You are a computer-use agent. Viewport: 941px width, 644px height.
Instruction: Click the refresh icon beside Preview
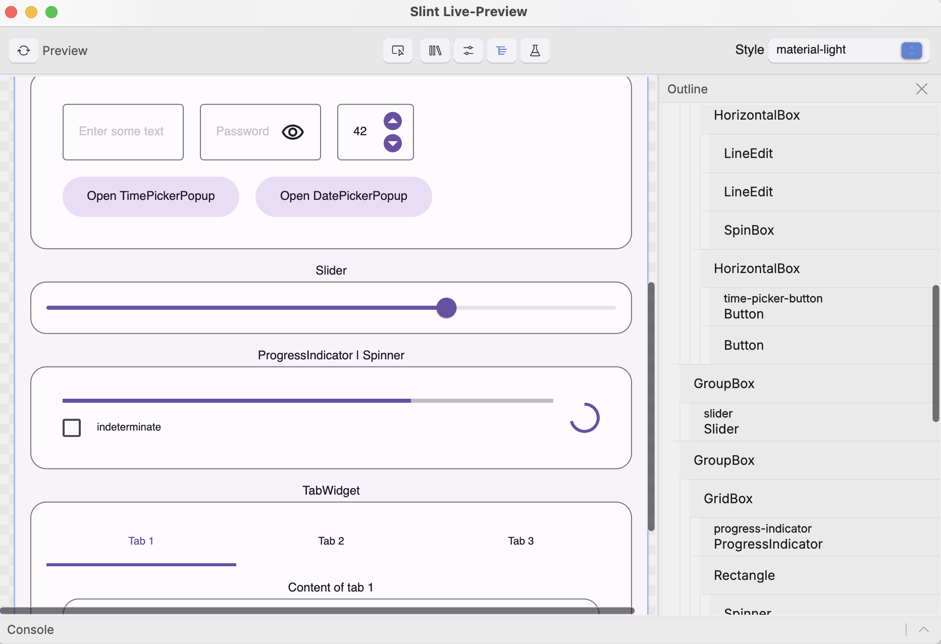[23, 50]
